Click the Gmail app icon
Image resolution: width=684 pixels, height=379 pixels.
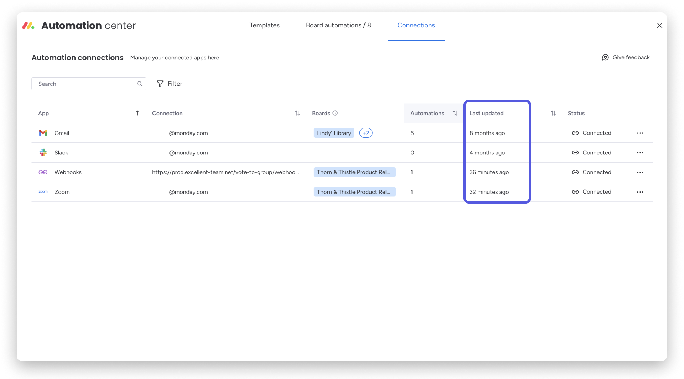43,133
